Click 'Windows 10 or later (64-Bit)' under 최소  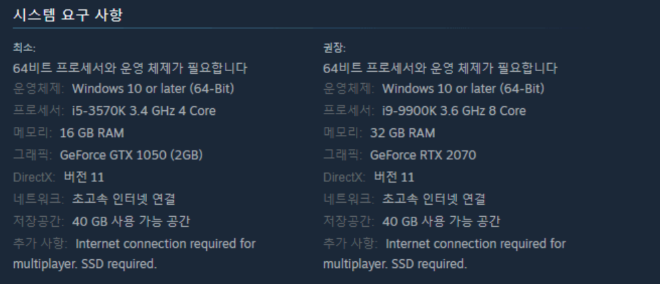point(153,89)
